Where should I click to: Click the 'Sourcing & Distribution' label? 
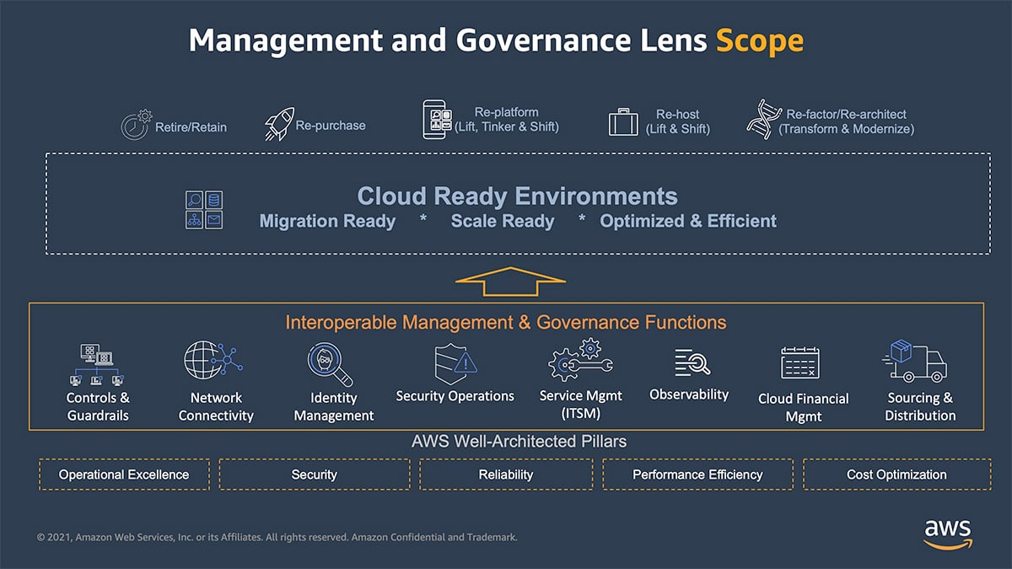tap(920, 406)
